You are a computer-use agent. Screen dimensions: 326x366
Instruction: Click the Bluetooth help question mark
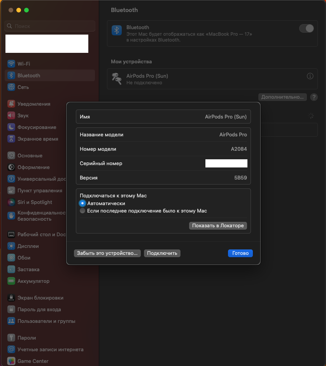click(x=314, y=97)
